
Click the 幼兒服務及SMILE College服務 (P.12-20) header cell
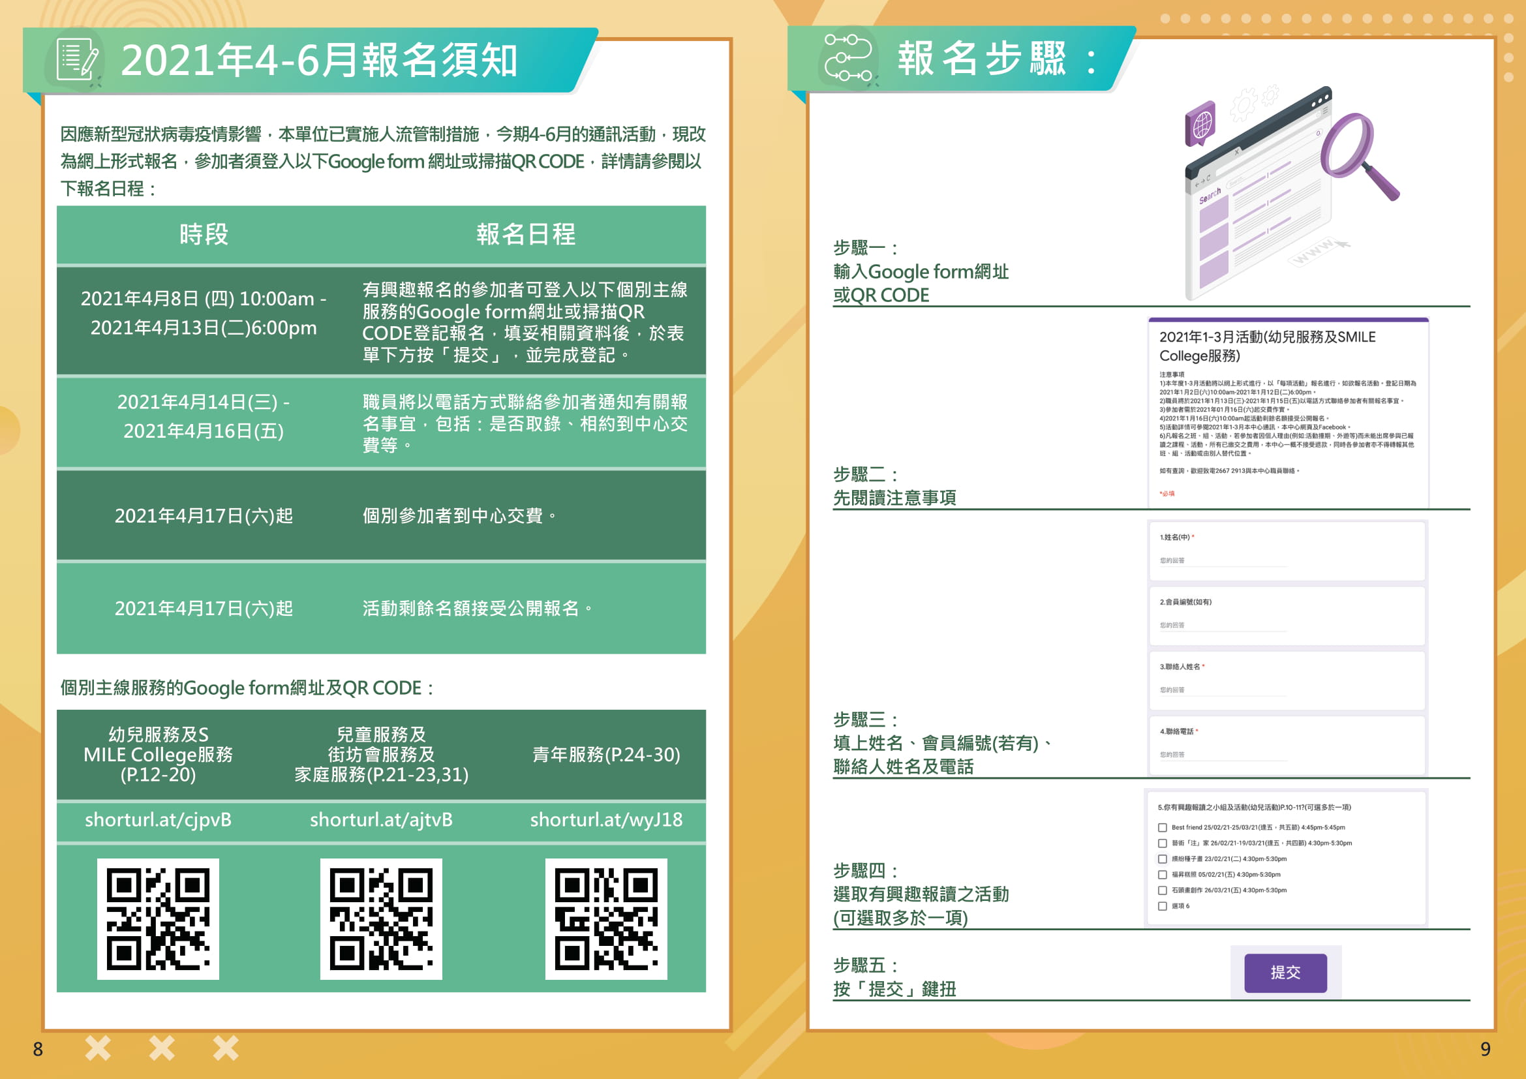click(158, 755)
